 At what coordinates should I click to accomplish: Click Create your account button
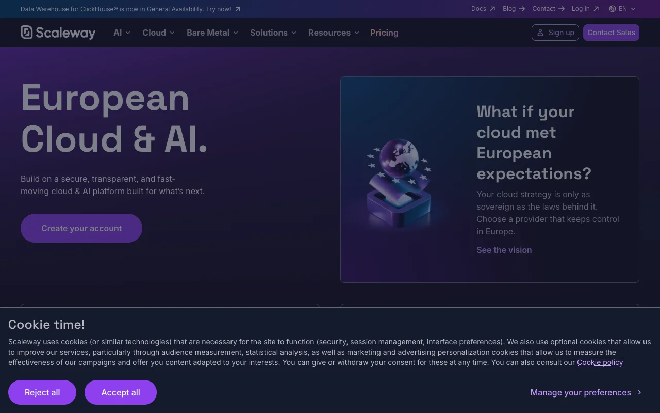tap(81, 228)
